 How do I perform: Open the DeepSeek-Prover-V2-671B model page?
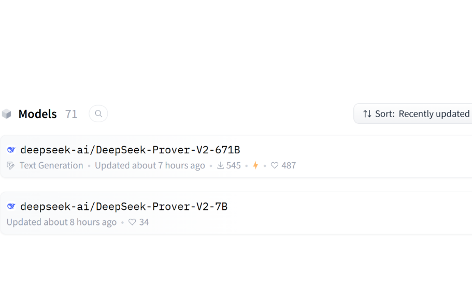(x=130, y=150)
